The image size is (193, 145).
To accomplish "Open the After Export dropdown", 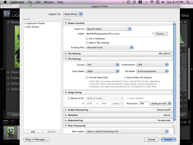I will (x=127, y=132).
